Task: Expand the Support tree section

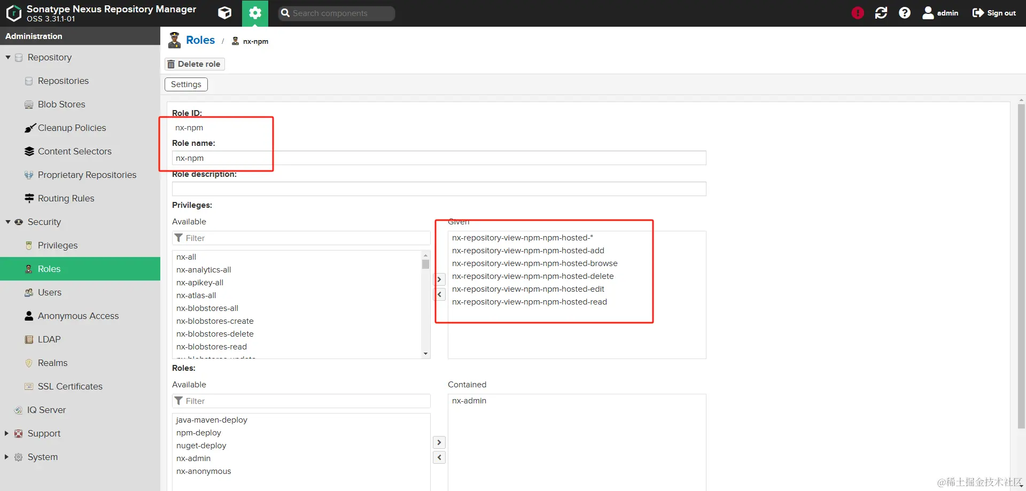Action: pyautogui.click(x=7, y=433)
